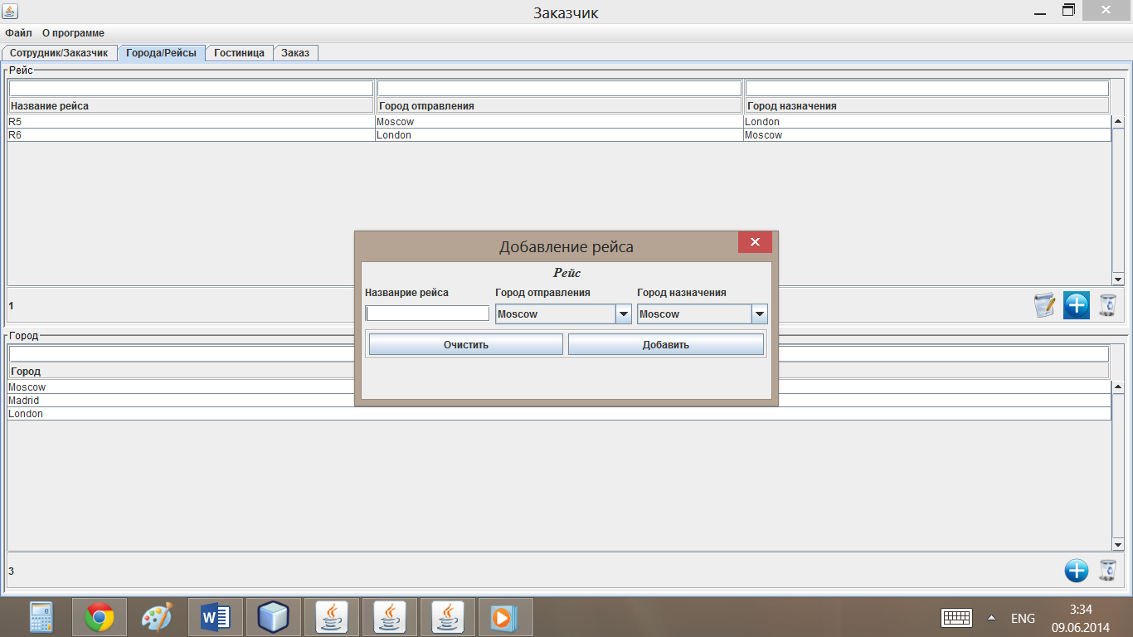Click the blue add city plus icon

click(x=1076, y=571)
